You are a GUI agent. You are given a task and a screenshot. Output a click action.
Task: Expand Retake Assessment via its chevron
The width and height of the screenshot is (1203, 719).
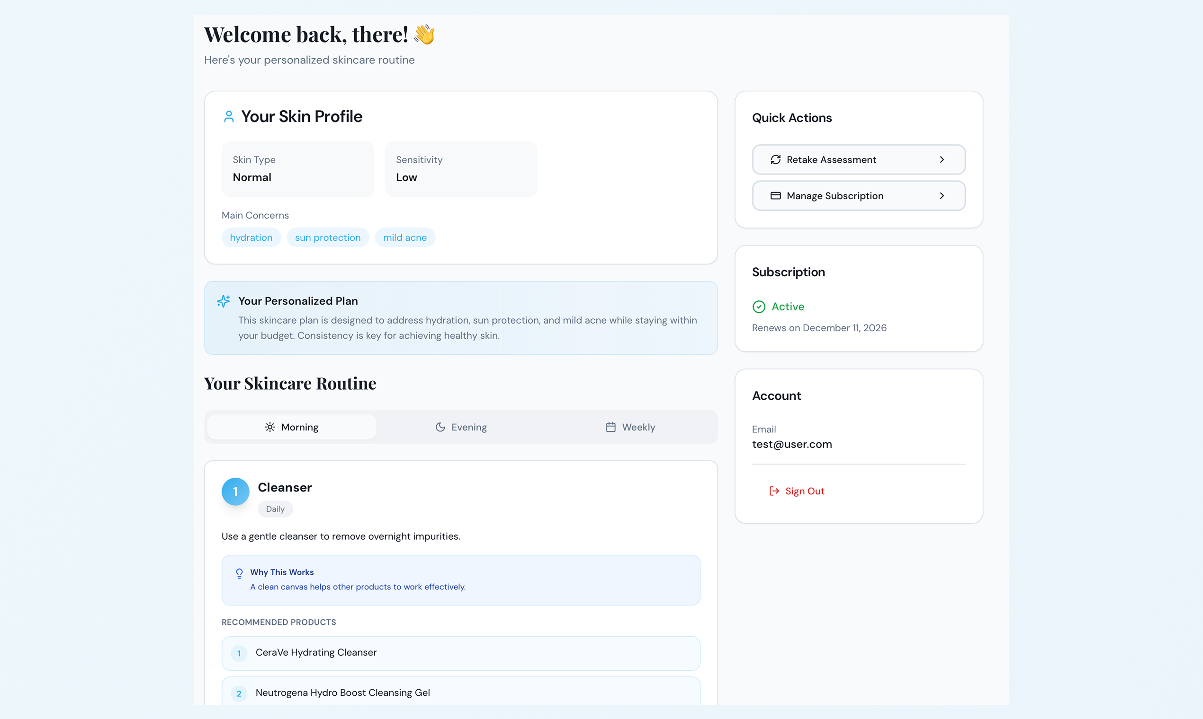(x=943, y=159)
